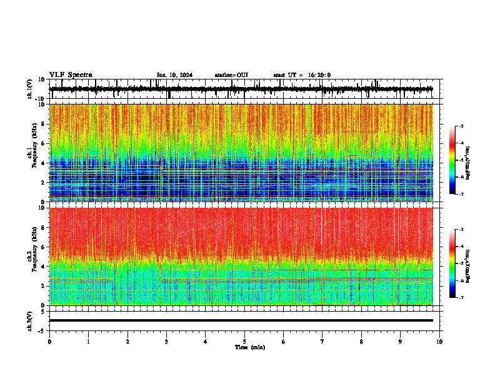This screenshot has width=495, height=383.
Task: Click the "VLF Spectra" plot title
Action: click(x=71, y=75)
